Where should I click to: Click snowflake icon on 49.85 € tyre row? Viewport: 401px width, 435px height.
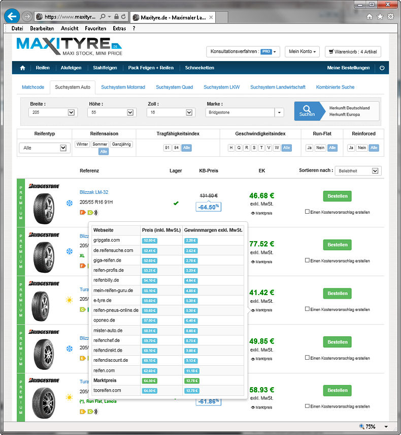[x=69, y=349]
